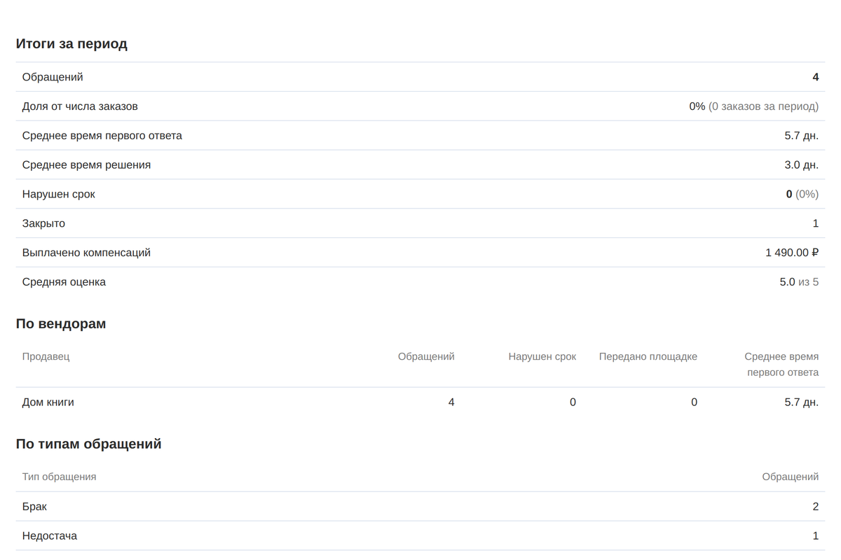Click the 'Продавец' column header
This screenshot has width=841, height=560.
[46, 356]
